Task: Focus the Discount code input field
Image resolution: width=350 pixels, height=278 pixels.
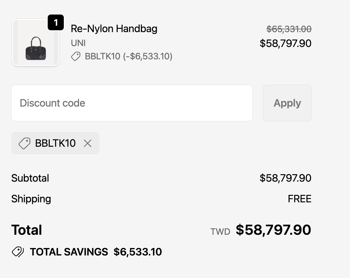Action: tap(132, 103)
